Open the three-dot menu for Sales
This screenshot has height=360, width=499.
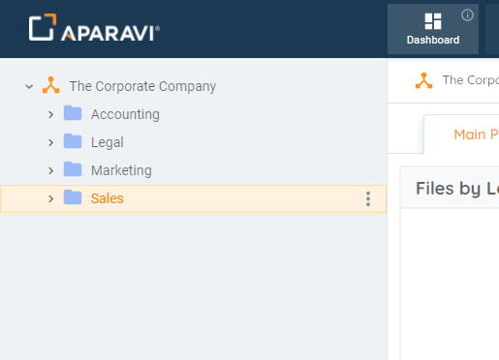368,198
